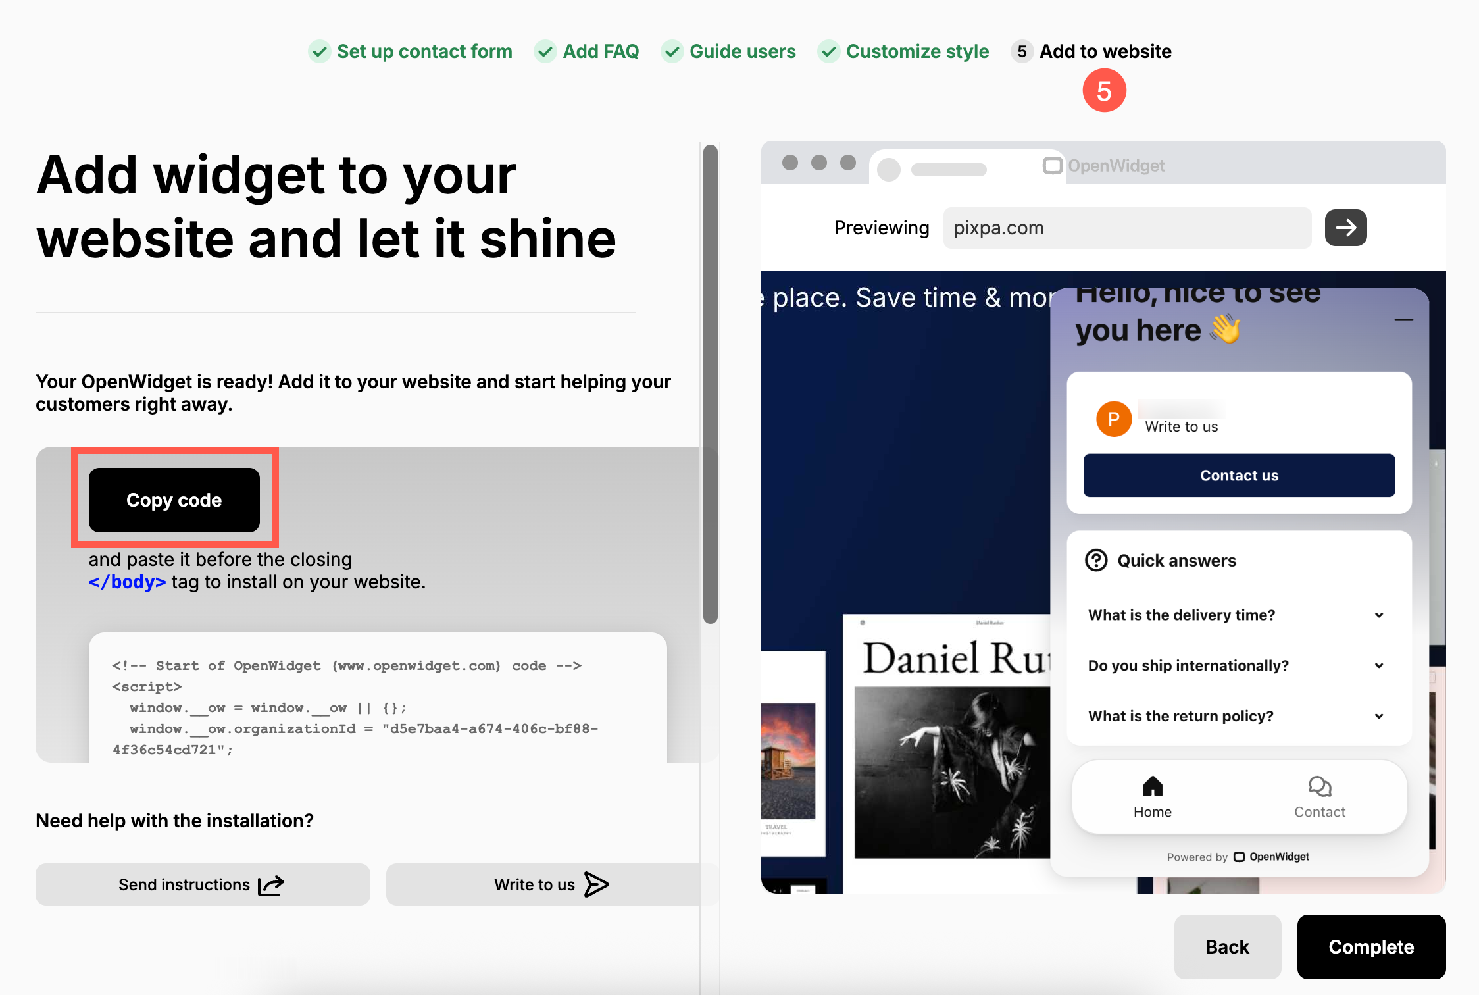The width and height of the screenshot is (1479, 995).
Task: Go to Add FAQ step
Action: point(587,51)
